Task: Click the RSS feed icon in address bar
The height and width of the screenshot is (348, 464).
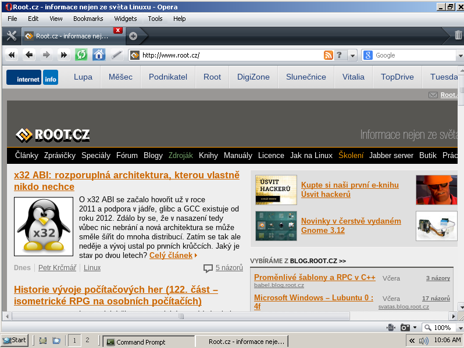Action: point(328,55)
